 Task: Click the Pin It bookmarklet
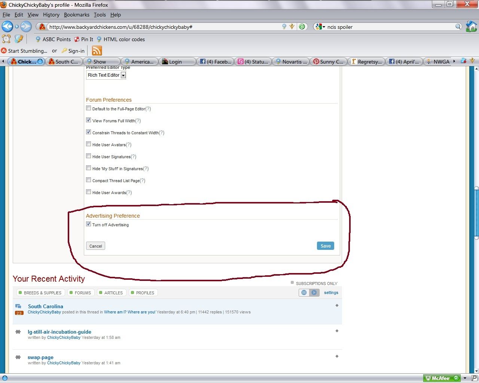[x=84, y=39]
